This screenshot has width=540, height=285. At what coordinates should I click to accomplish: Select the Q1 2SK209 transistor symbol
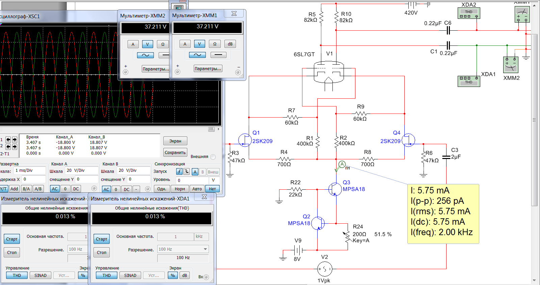click(245, 140)
